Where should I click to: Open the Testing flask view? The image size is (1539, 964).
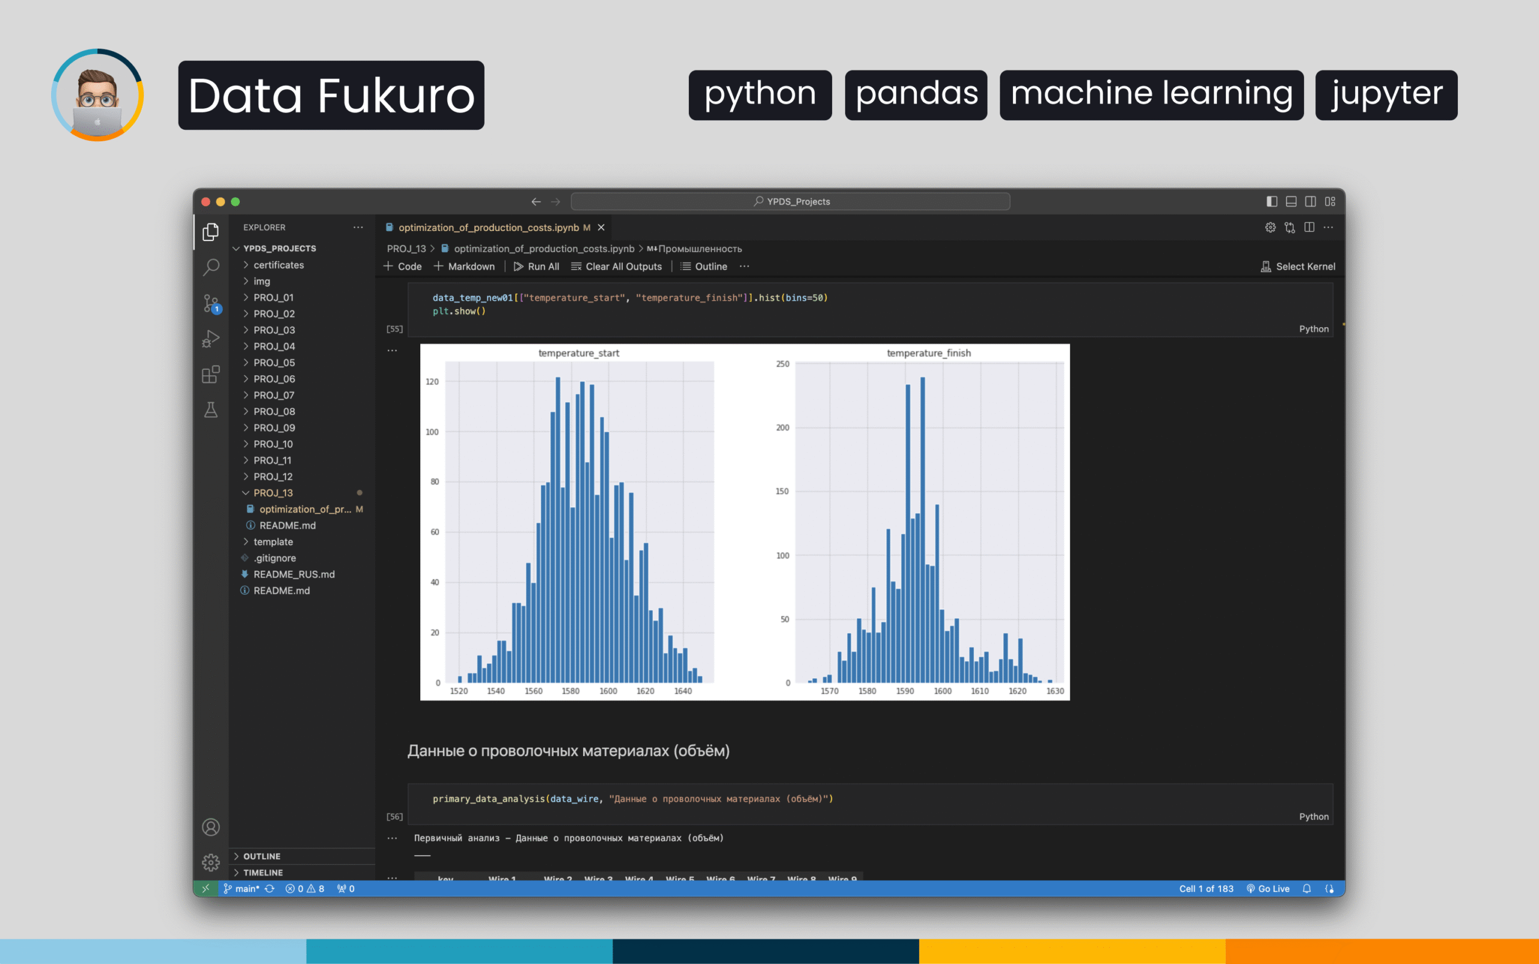click(x=211, y=410)
